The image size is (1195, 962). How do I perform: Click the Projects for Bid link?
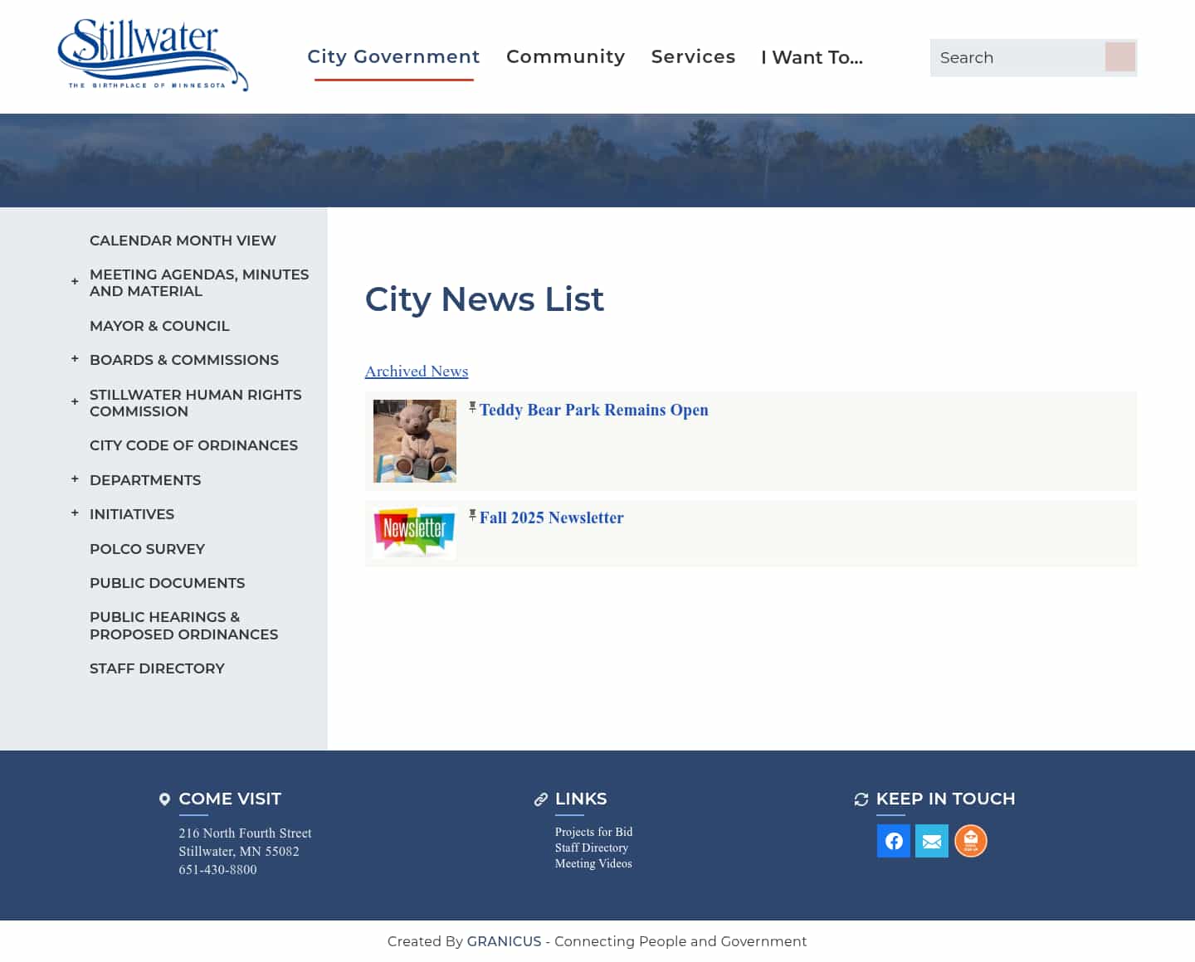pos(593,832)
